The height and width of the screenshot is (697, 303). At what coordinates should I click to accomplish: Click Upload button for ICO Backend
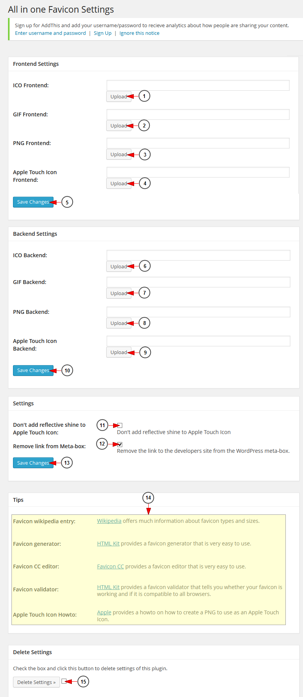[118, 266]
